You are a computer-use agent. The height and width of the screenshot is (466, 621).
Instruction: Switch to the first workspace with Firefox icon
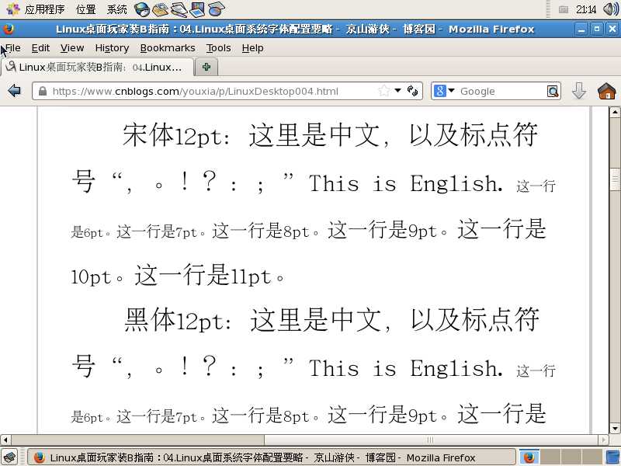point(529,457)
